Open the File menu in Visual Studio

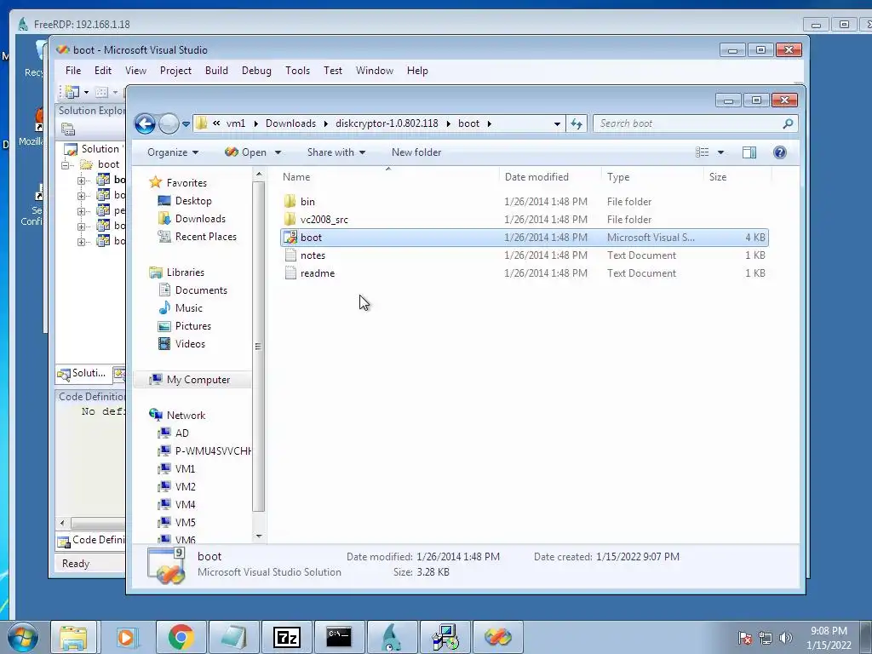coord(73,71)
